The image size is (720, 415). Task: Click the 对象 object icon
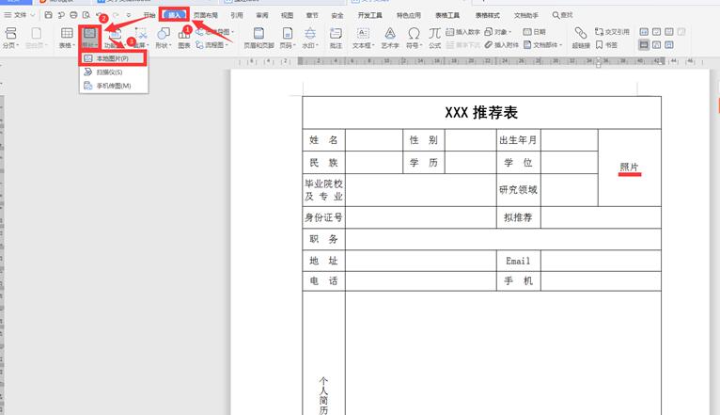(489, 32)
